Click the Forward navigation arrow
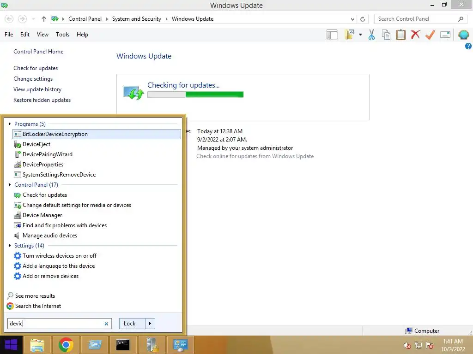This screenshot has height=354, width=473. point(22,19)
